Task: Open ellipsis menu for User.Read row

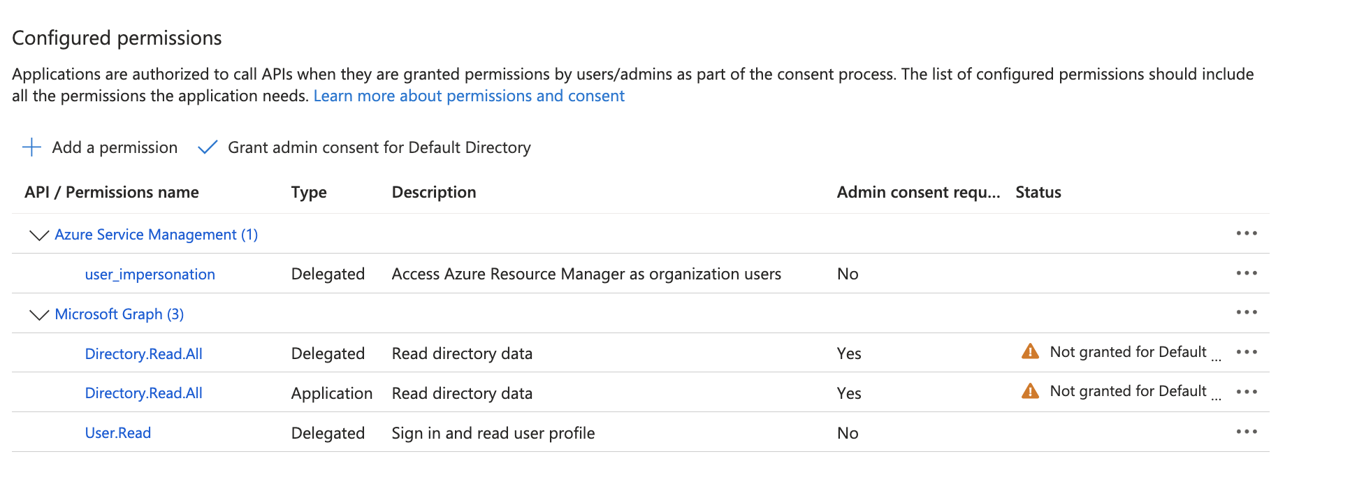Action: click(1246, 432)
